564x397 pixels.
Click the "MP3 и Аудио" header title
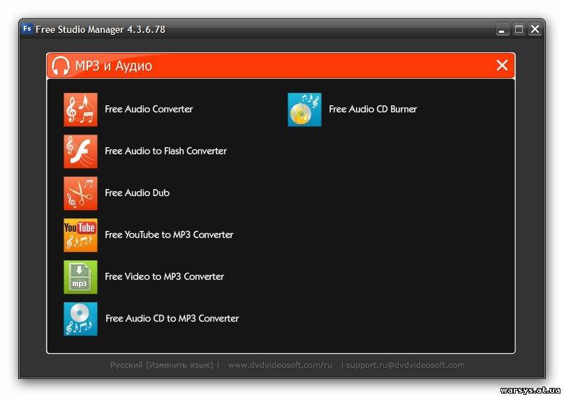pos(114,66)
